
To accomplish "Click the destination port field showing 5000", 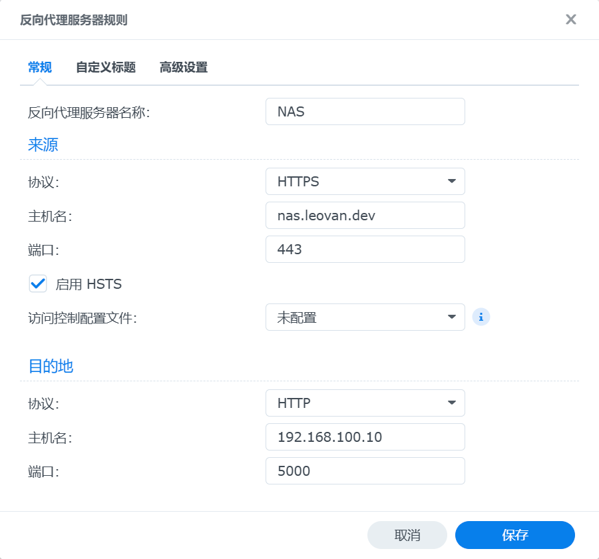I will 365,470.
